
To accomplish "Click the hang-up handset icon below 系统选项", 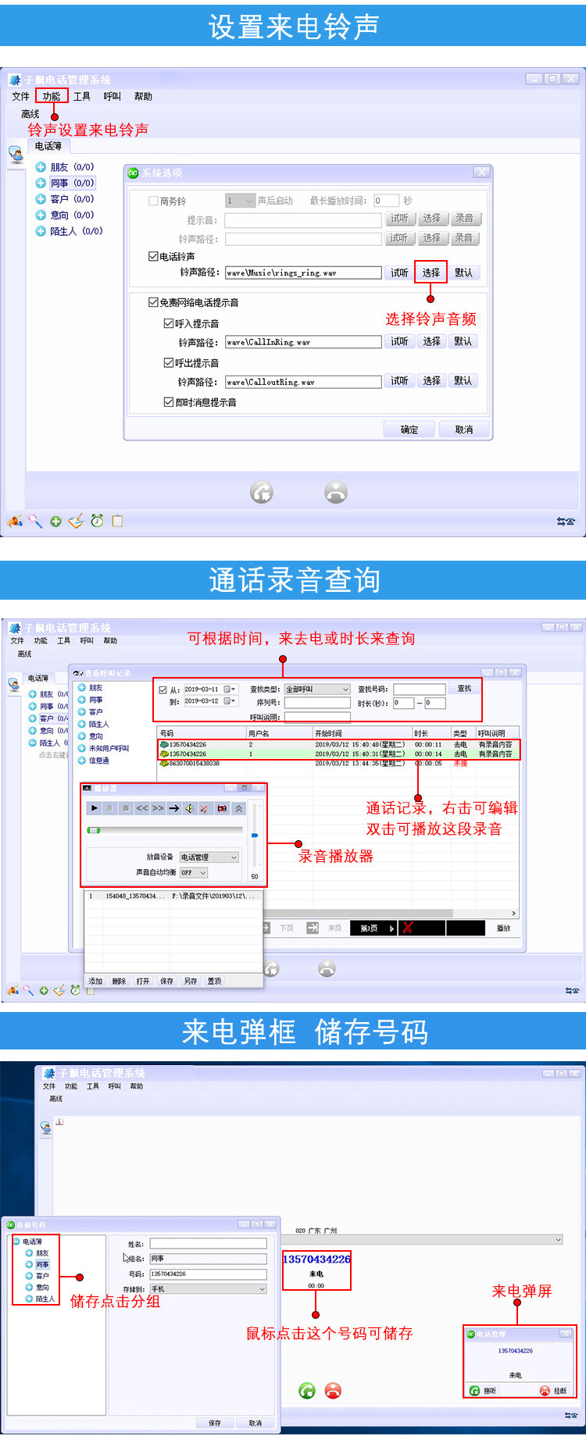I will tap(336, 492).
